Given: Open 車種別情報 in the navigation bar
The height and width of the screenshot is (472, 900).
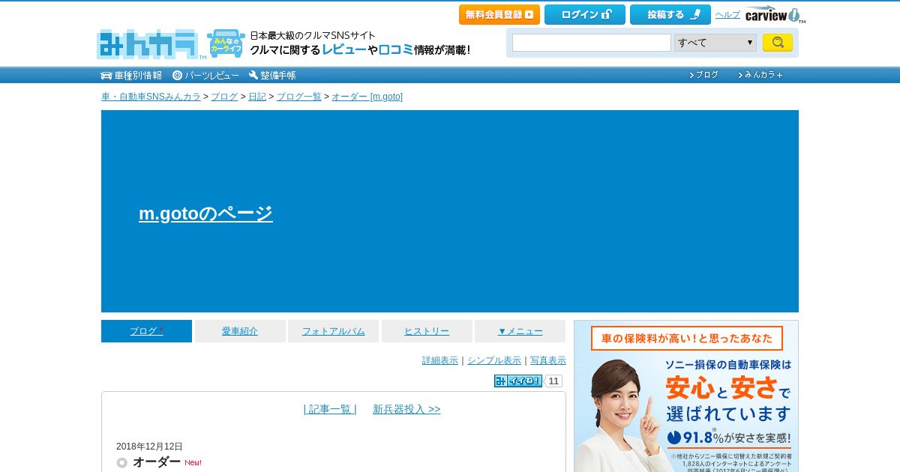Looking at the screenshot, I should click(x=131, y=75).
